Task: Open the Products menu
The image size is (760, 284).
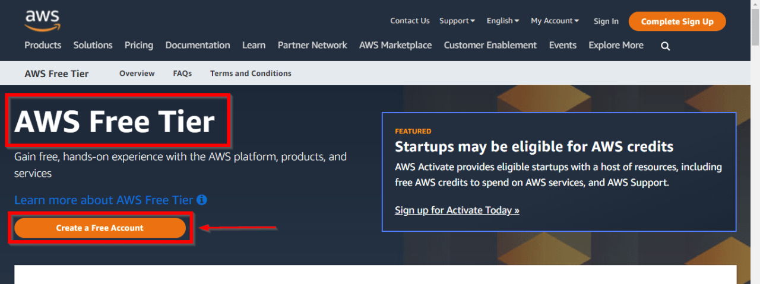Action: [43, 45]
